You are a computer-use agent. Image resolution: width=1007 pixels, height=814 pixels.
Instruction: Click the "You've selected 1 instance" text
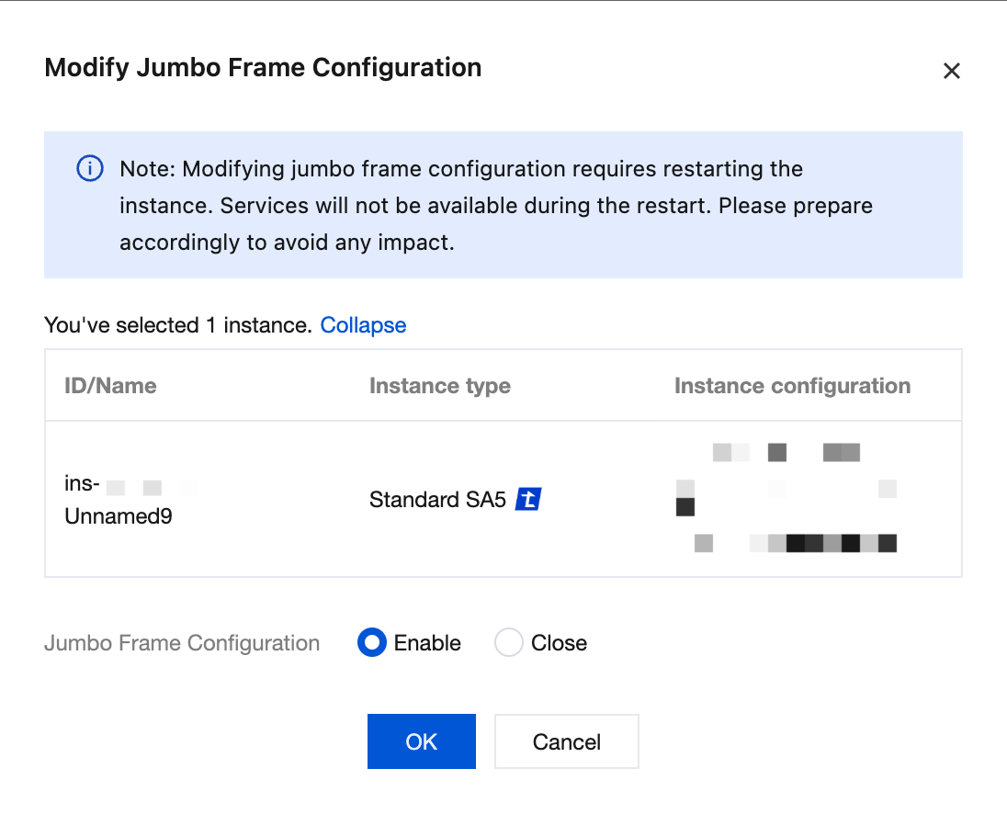point(178,325)
